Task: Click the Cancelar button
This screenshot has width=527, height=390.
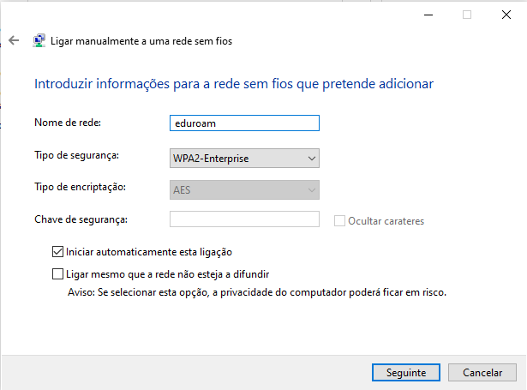Action: click(482, 373)
